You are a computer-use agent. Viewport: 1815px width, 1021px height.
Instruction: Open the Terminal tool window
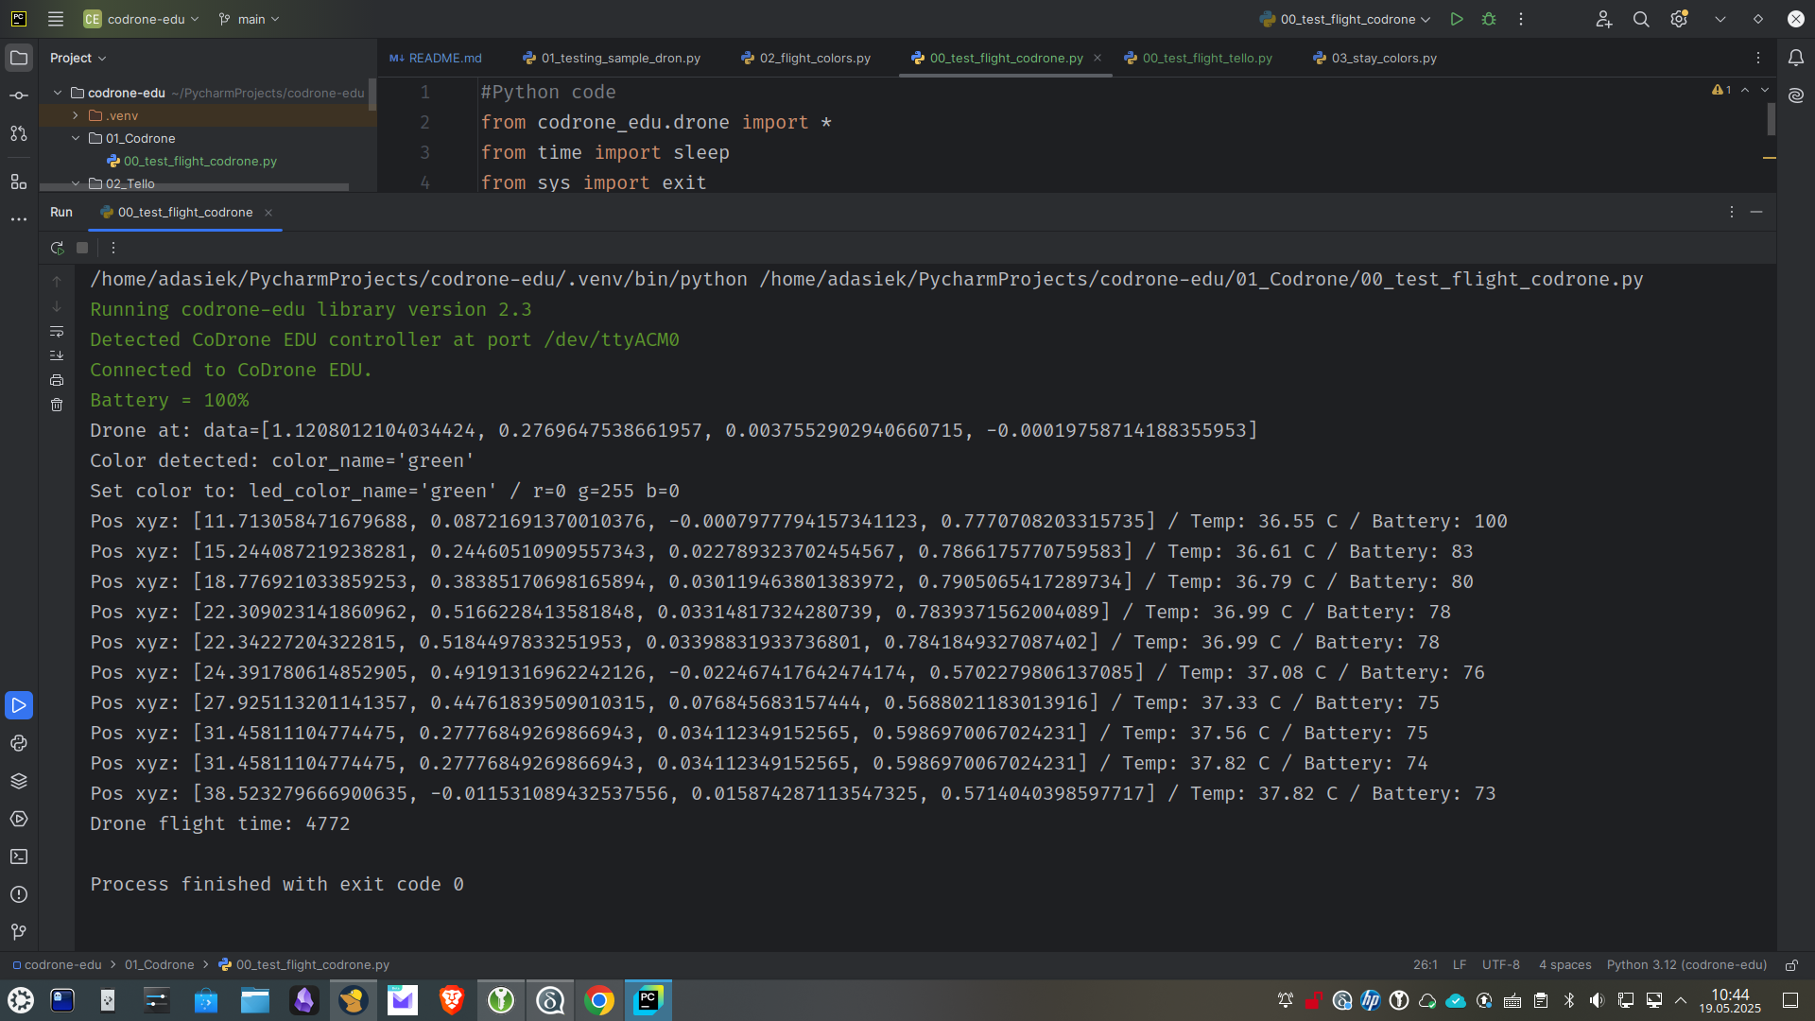(x=19, y=857)
